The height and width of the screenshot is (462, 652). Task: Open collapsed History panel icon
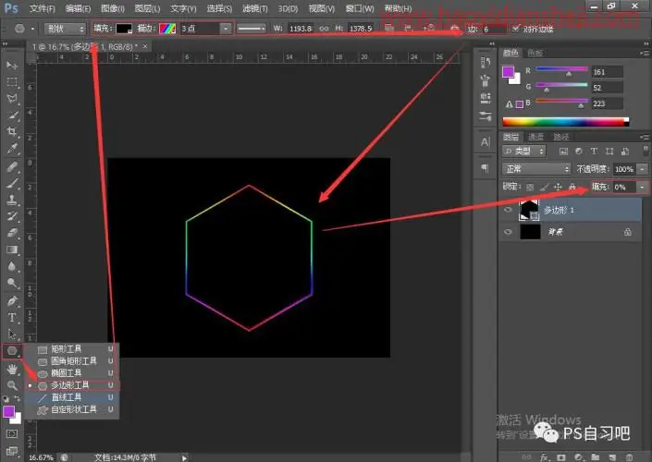point(485,63)
